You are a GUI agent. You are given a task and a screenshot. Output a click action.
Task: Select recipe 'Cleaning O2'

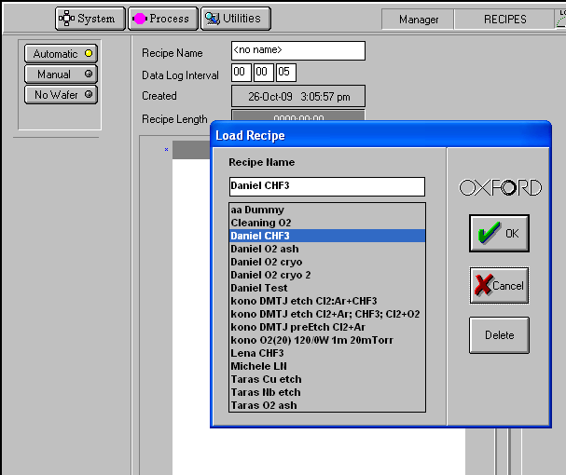(x=327, y=223)
